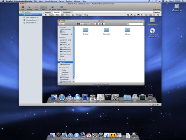Screen dimensions: 186x140
Task: Open the Trash in guest dock
Action: click(x=150, y=97)
